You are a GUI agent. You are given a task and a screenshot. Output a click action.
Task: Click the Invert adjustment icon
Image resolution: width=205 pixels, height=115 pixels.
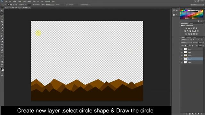coord(186,34)
